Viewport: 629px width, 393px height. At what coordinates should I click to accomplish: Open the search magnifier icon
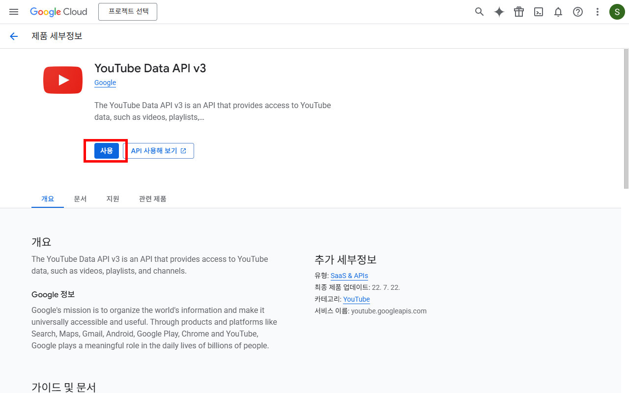(x=480, y=12)
